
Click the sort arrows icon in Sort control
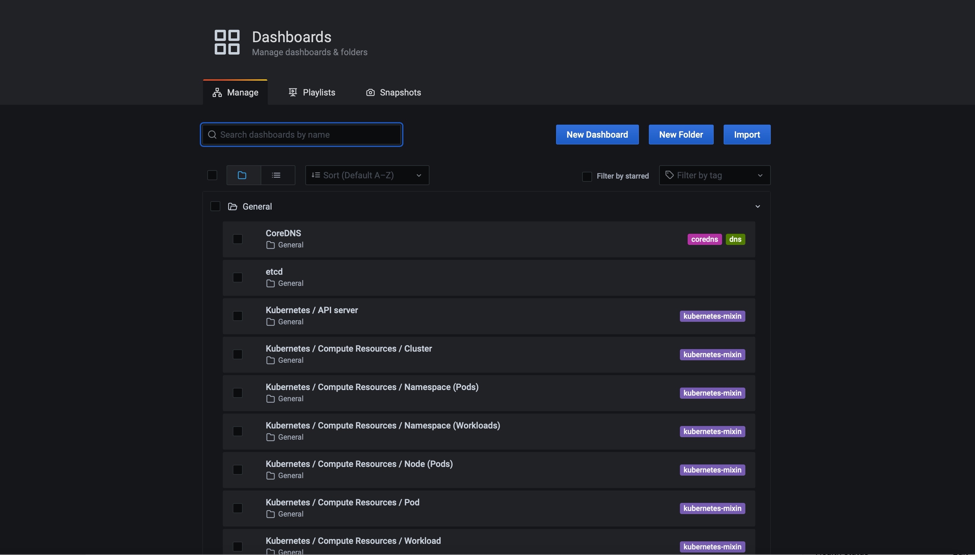point(316,175)
